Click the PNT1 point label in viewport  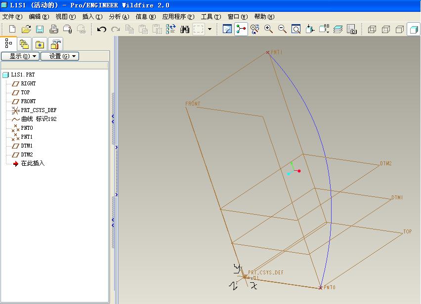(276, 52)
